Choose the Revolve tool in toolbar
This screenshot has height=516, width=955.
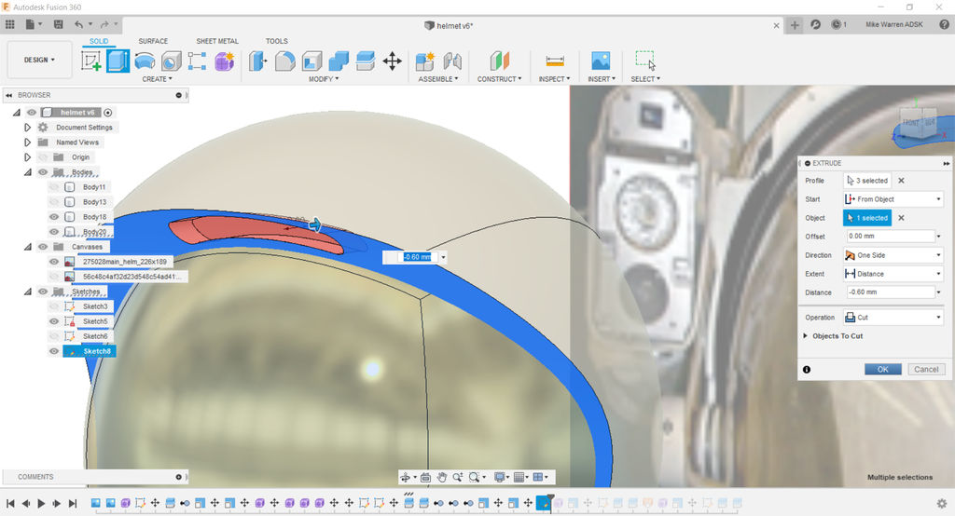click(x=145, y=61)
